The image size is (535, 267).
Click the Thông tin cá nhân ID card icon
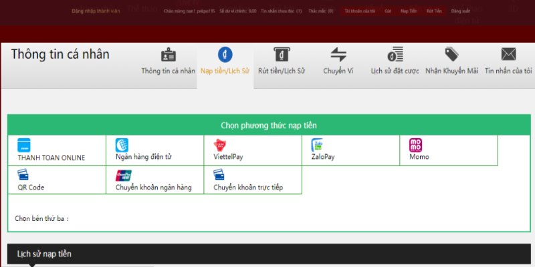pyautogui.click(x=169, y=55)
